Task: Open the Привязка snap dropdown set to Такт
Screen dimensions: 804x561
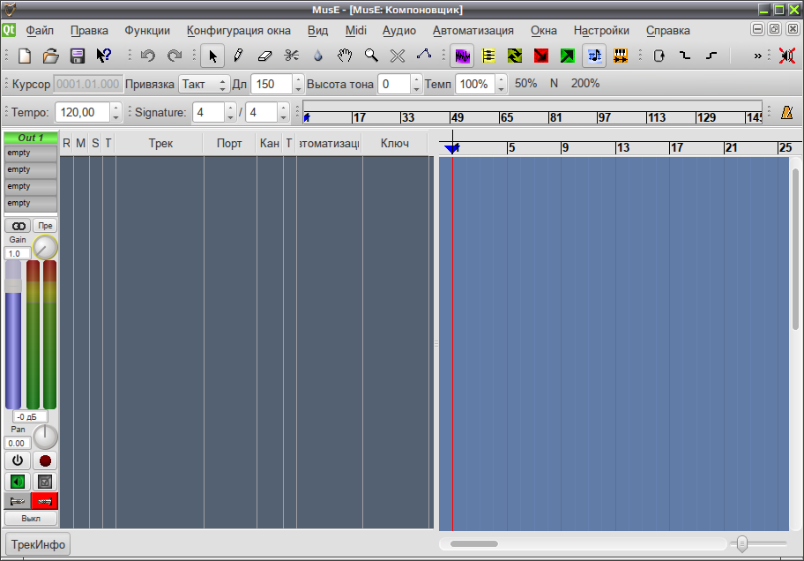Action: click(204, 84)
